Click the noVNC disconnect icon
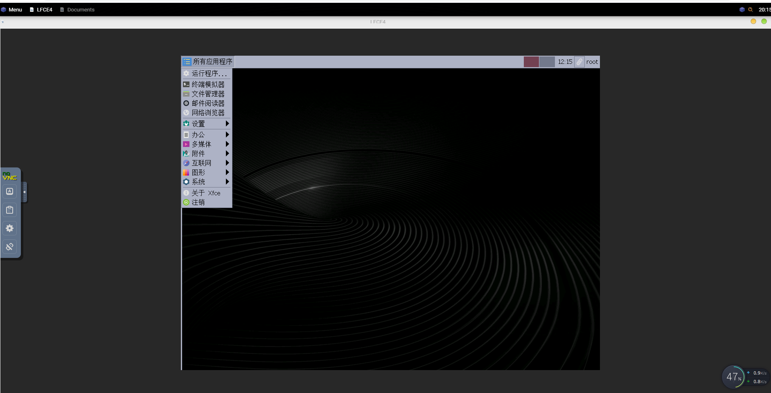The height and width of the screenshot is (393, 771). point(10,247)
